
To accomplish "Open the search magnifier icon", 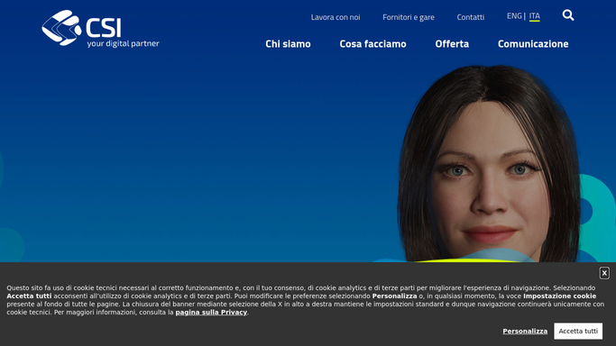I will (x=567, y=15).
